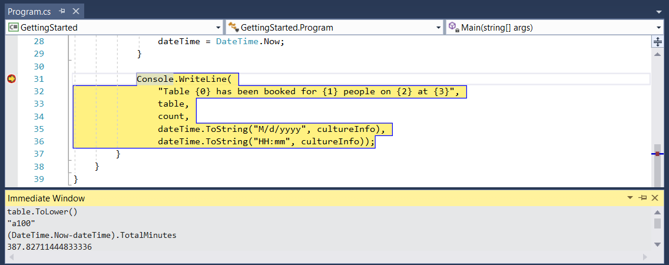
Task: Click the "a100" result in Immediate Window
Action: click(21, 223)
